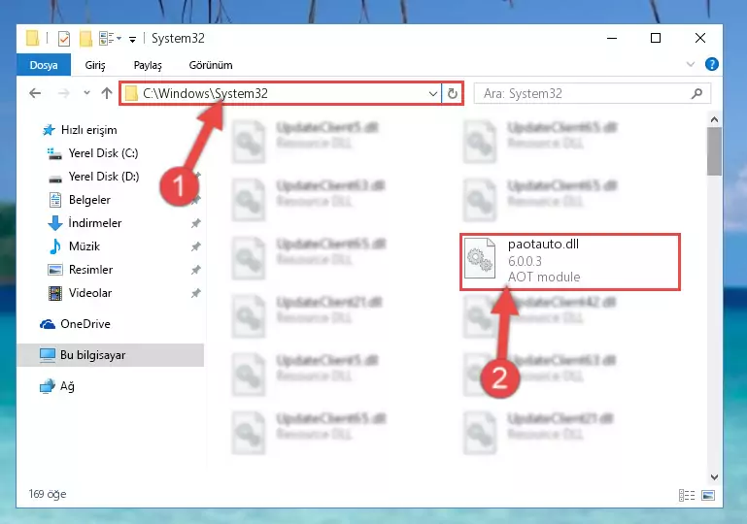Switch to large icons view in status bar

click(x=708, y=496)
